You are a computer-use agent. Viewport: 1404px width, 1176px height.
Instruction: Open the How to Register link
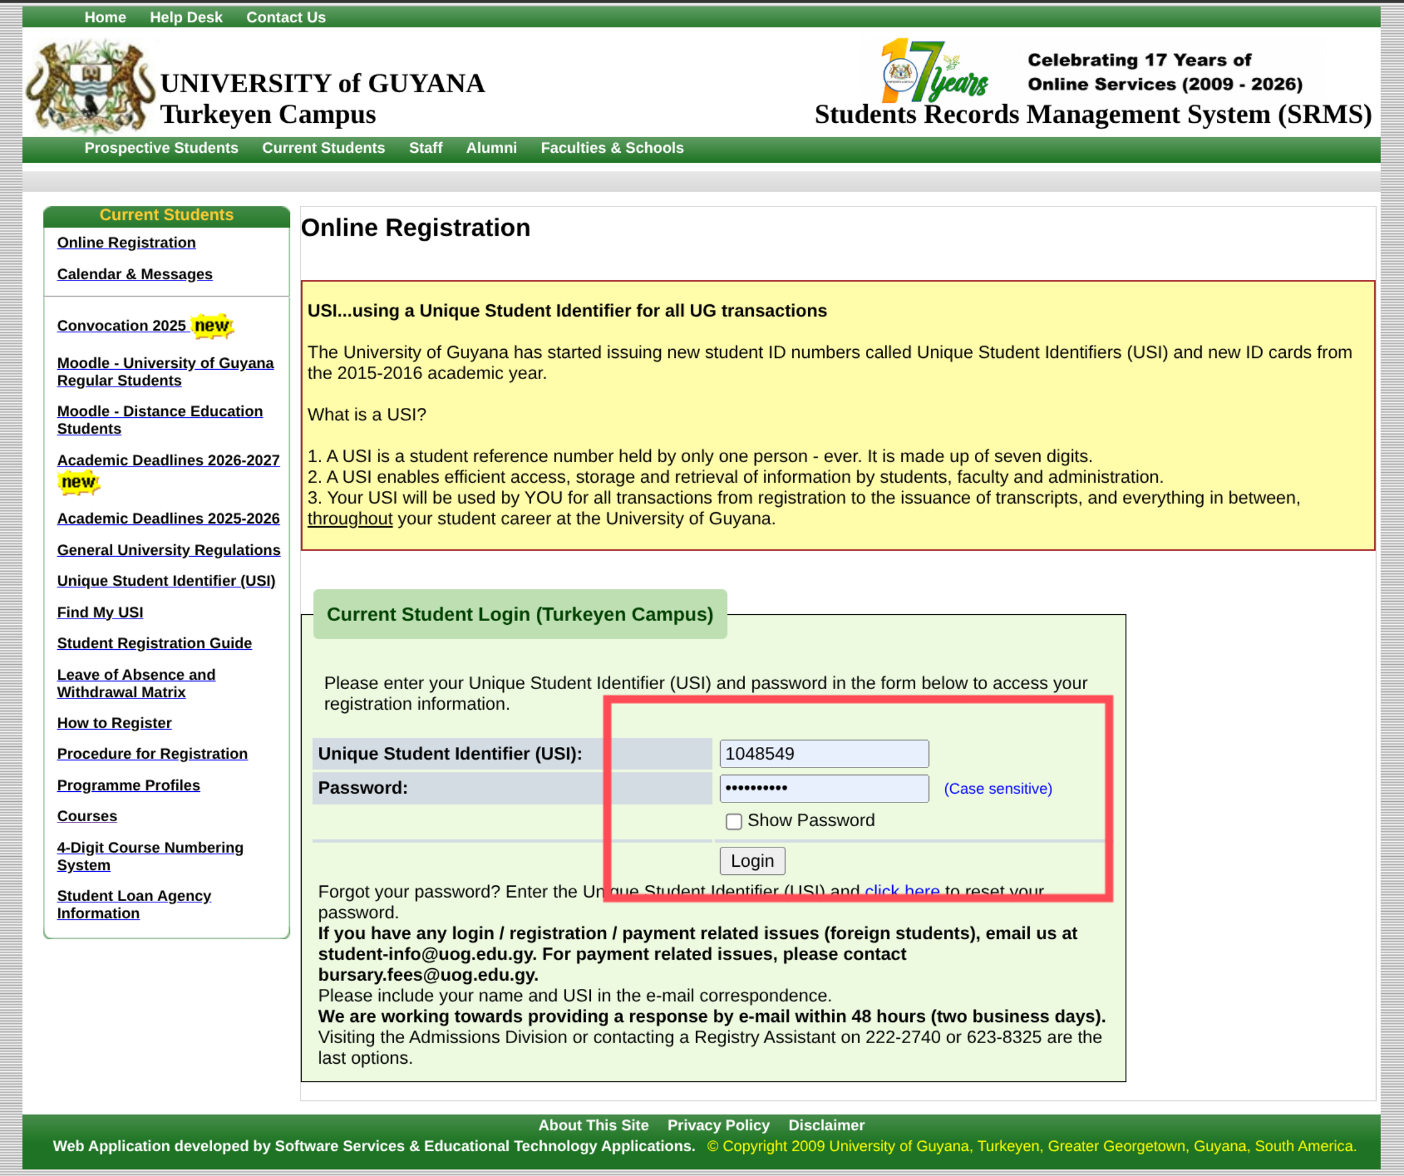click(114, 723)
